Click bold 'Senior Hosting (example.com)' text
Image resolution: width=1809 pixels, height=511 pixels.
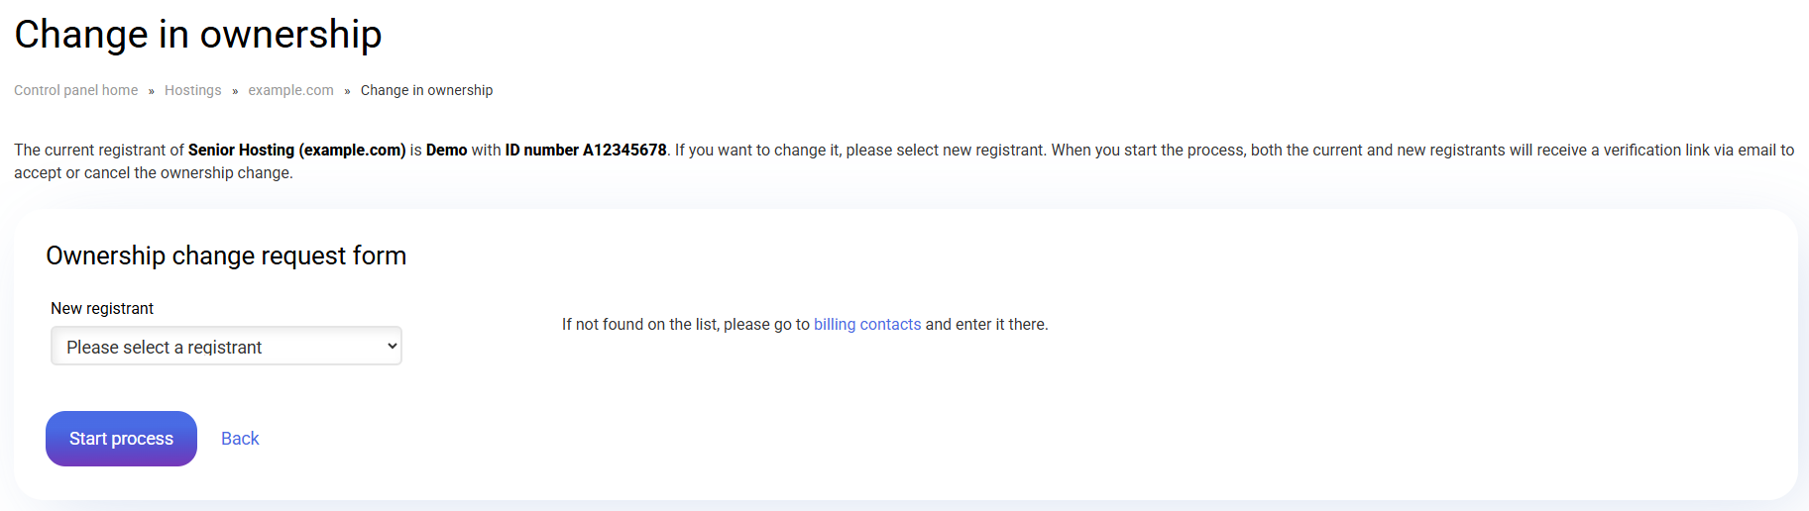tap(296, 151)
